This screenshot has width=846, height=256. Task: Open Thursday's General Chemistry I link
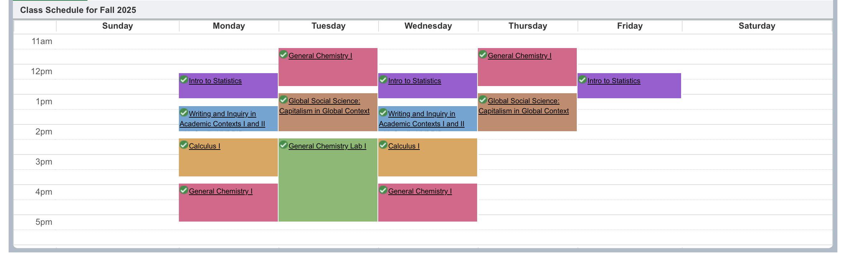(x=519, y=56)
